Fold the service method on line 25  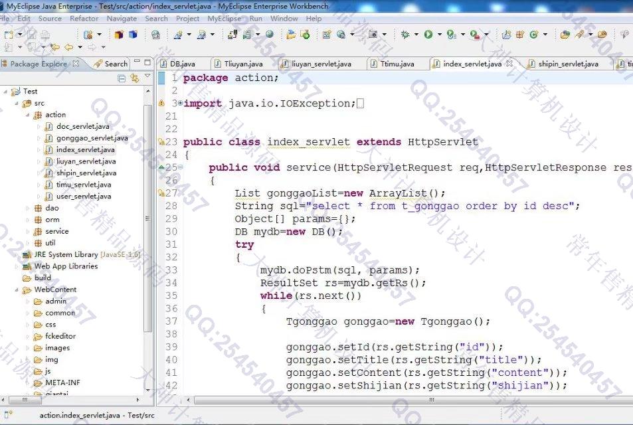(x=180, y=167)
